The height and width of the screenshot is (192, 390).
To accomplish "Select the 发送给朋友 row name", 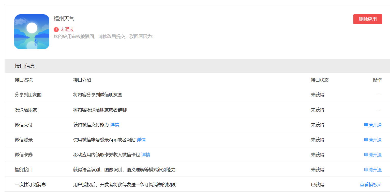I will click(26, 110).
